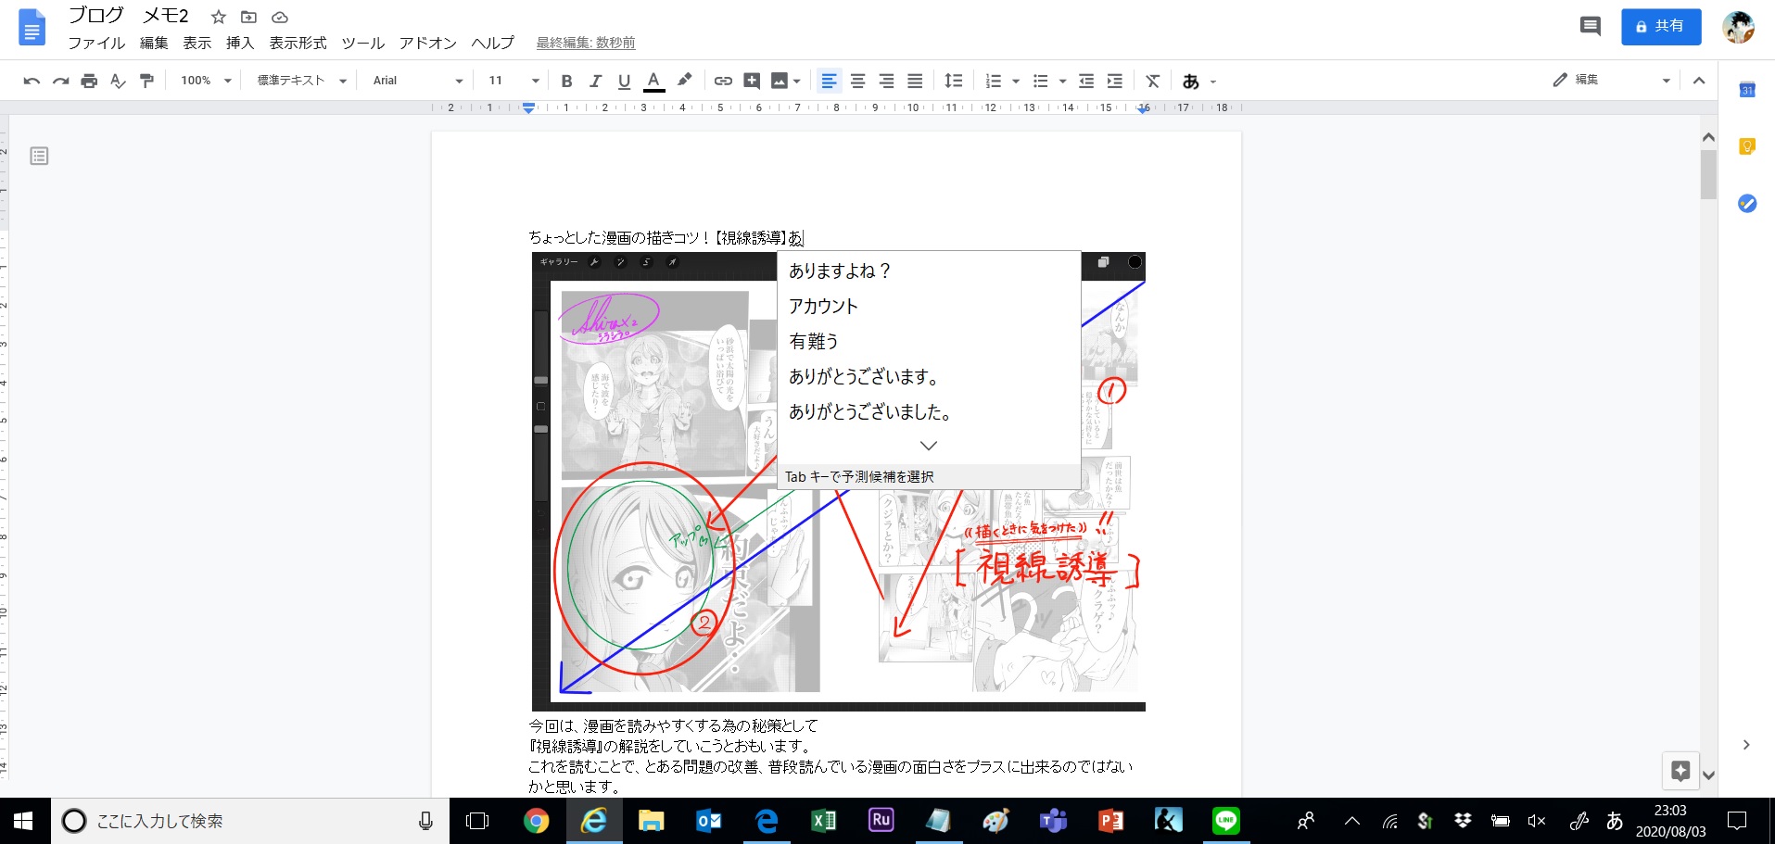The image size is (1775, 844).
Task: Open the 編集 menu in menu bar
Action: (154, 43)
